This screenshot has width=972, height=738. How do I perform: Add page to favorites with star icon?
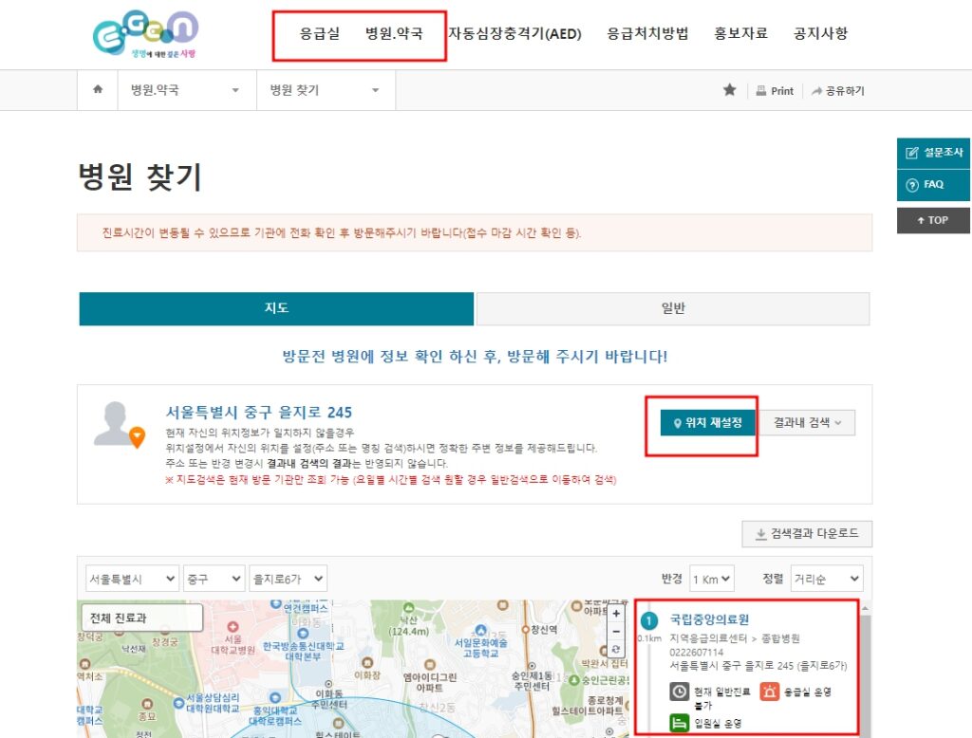pos(730,90)
